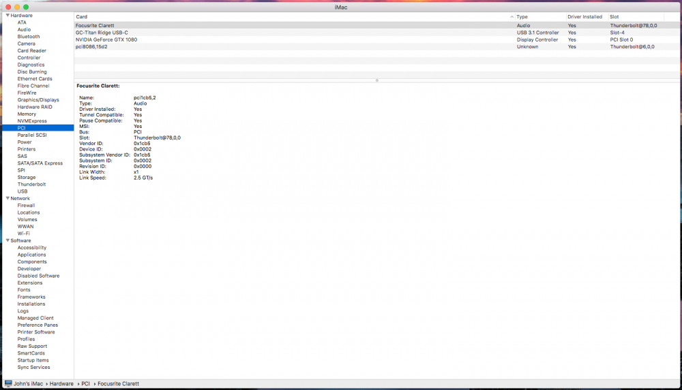The height and width of the screenshot is (390, 682).
Task: Select Firewall under Network
Action: click(26, 206)
